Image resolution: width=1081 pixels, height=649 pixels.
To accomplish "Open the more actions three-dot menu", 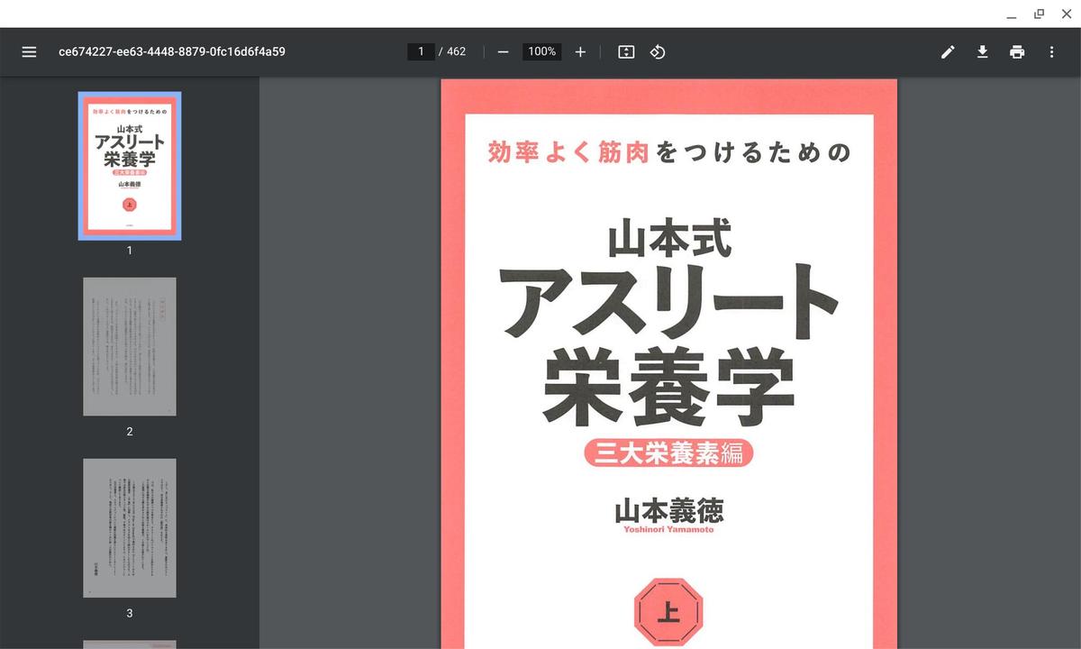I will coord(1051,52).
